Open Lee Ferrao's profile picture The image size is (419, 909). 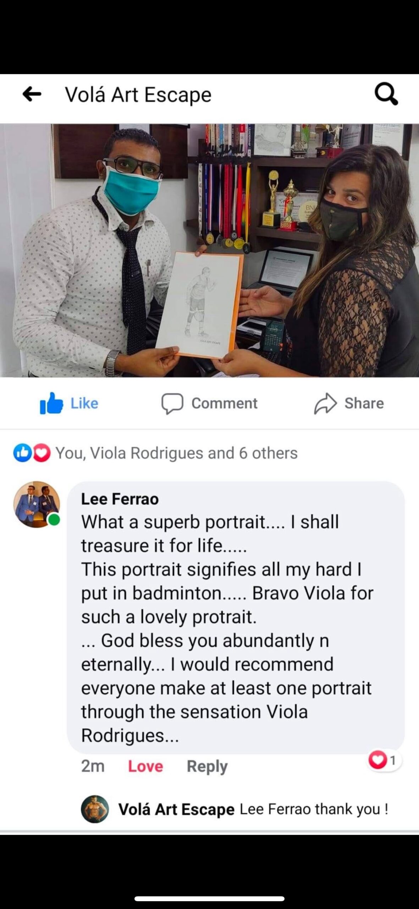pyautogui.click(x=37, y=504)
